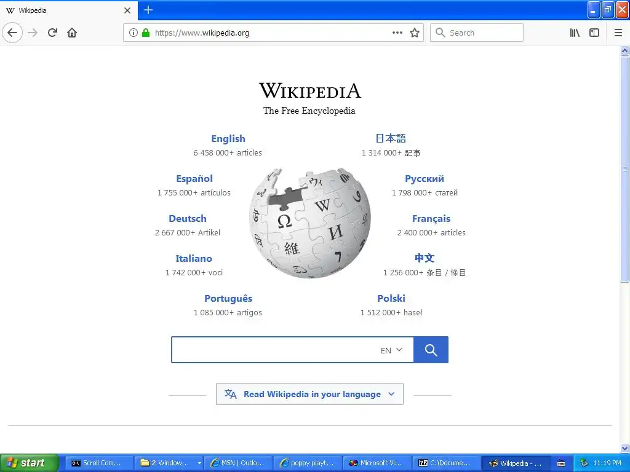Expand the 2 Windows taskbar group arrow
Image resolution: width=630 pixels, height=472 pixels.
[x=199, y=463]
